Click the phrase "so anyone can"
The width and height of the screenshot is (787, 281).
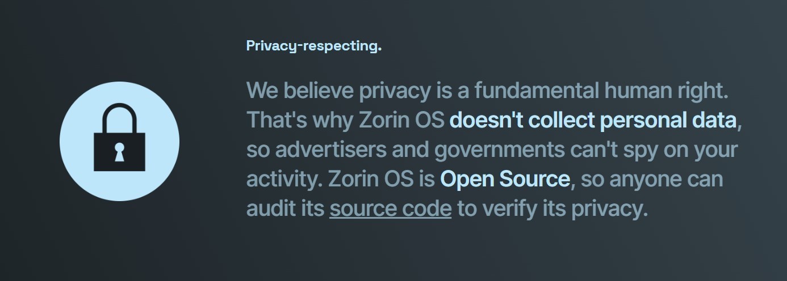tap(652, 179)
